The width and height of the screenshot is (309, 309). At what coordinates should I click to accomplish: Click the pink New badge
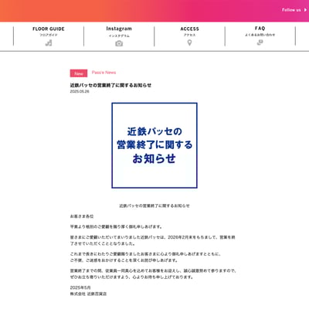coord(79,73)
